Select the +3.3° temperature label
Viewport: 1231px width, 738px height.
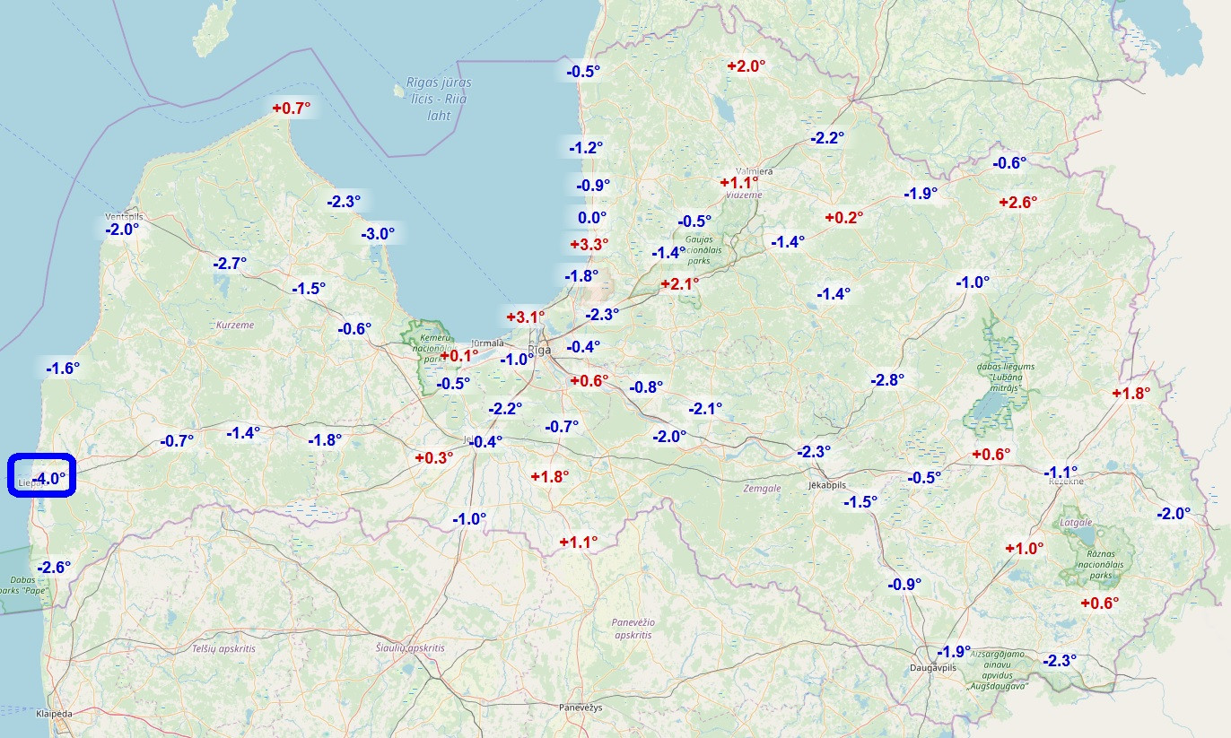click(x=589, y=244)
